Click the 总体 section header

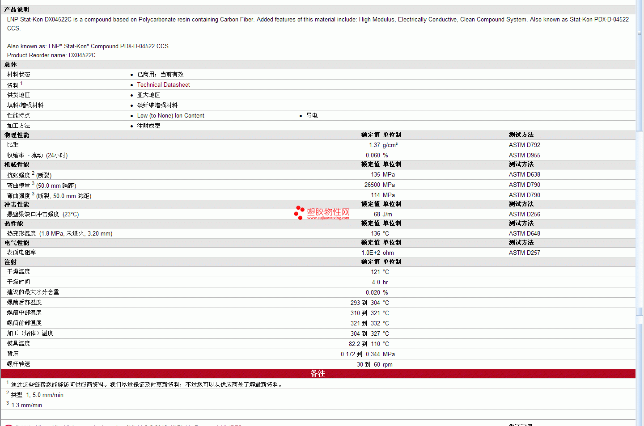click(10, 64)
